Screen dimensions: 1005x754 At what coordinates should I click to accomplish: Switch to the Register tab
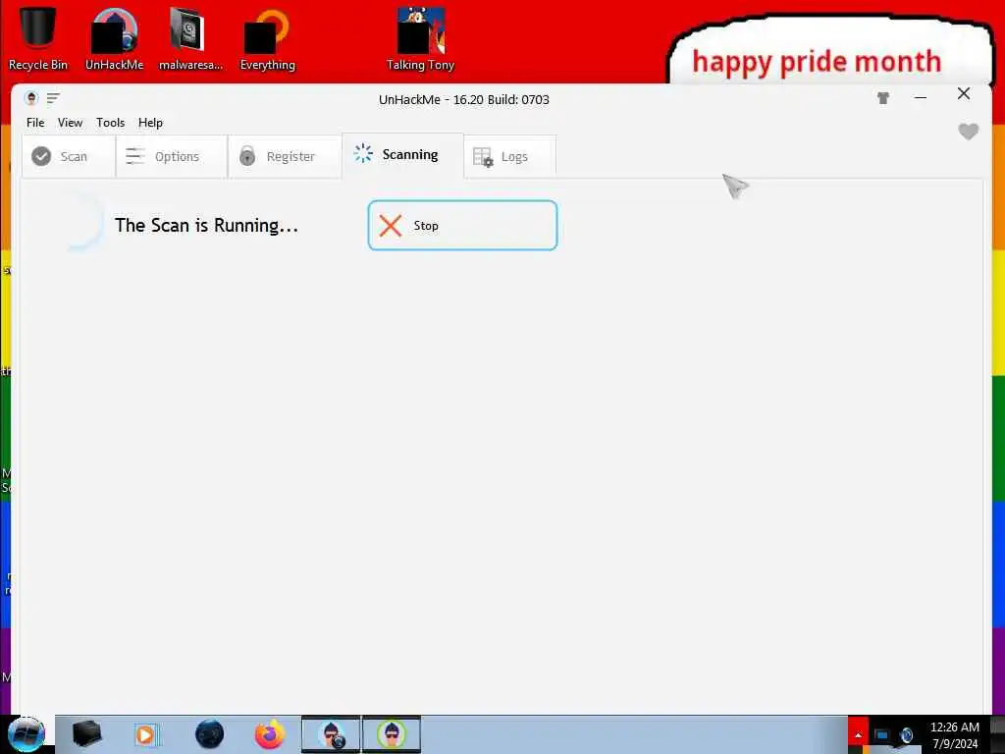[285, 156]
